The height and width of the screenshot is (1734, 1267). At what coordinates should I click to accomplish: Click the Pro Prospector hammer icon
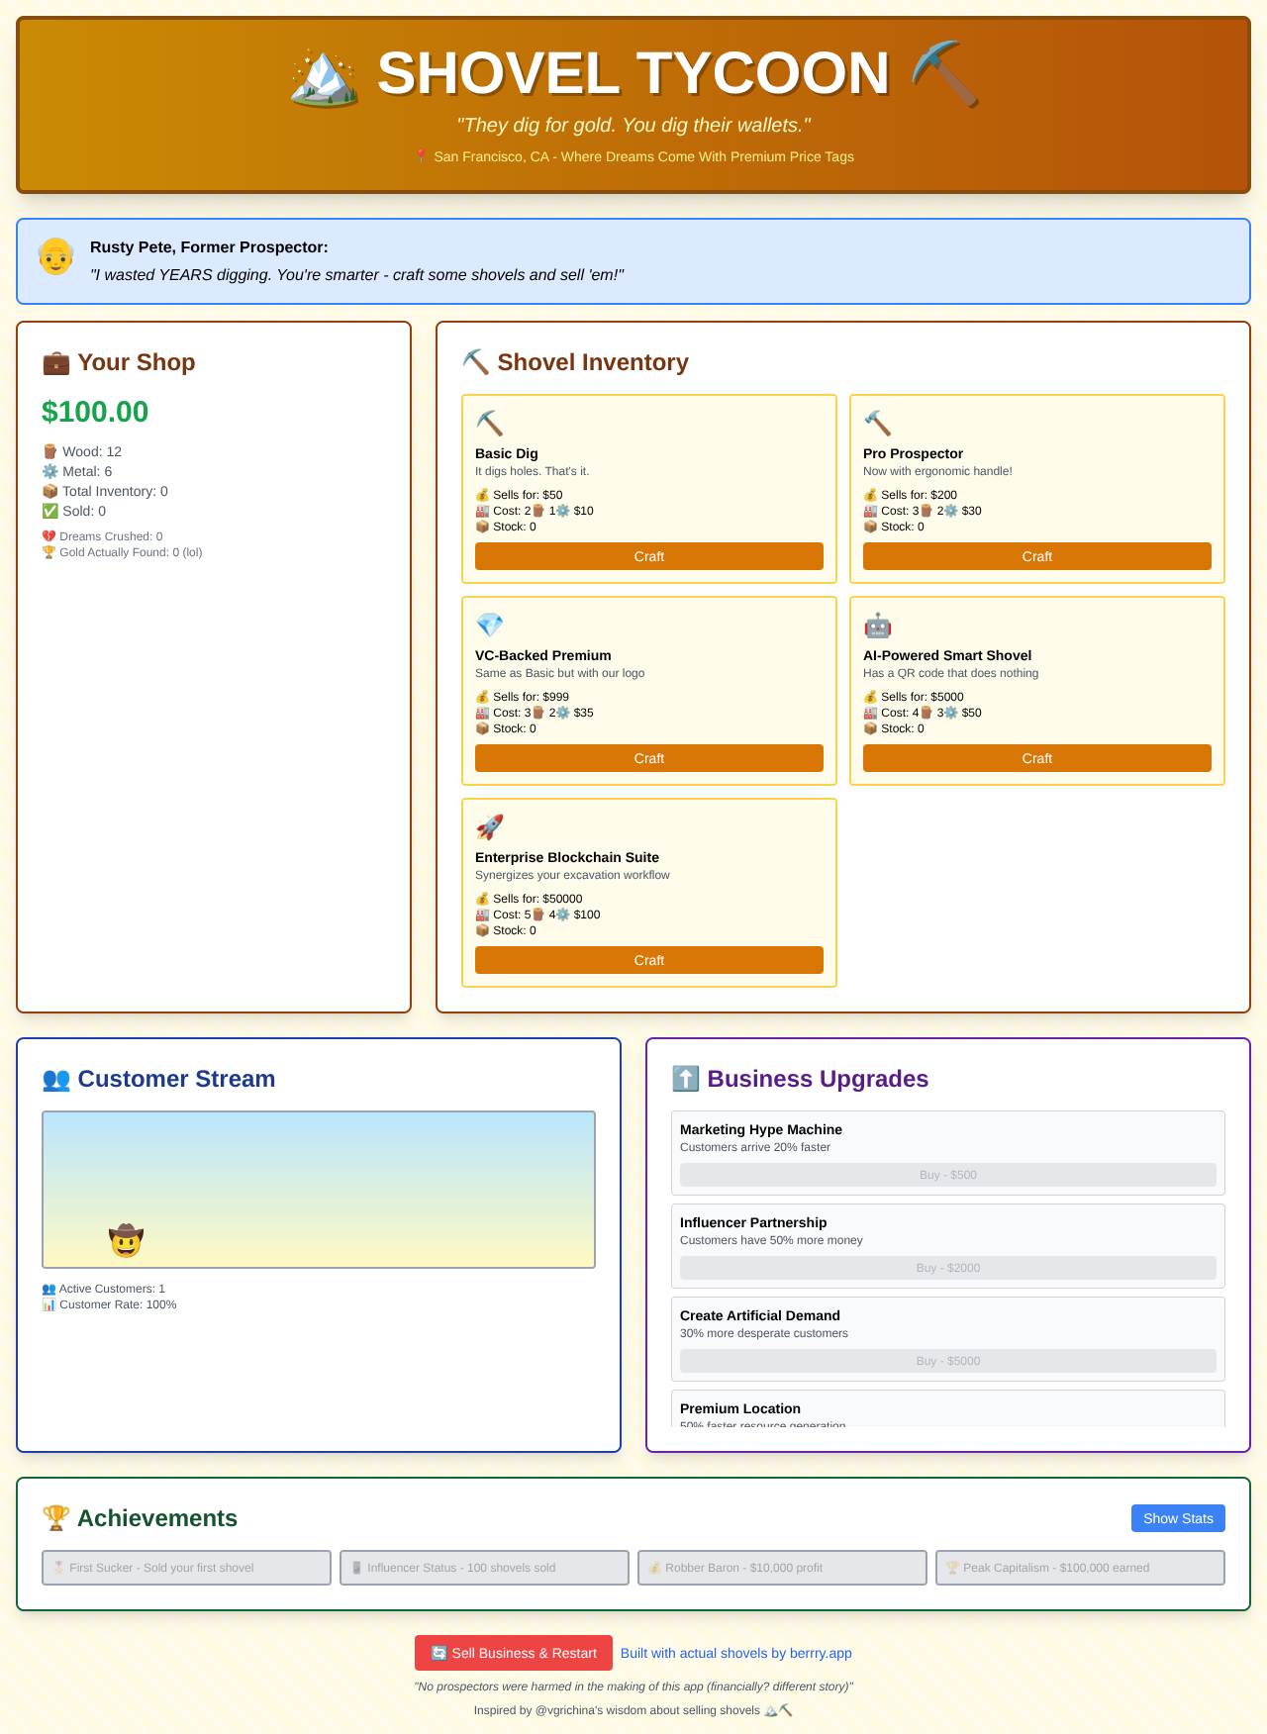877,424
